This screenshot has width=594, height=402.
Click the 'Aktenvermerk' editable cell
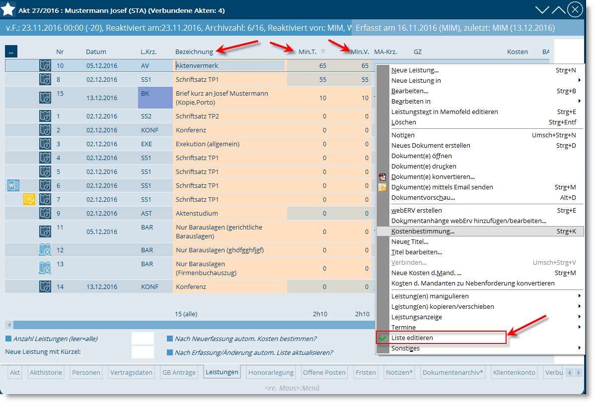tap(229, 65)
